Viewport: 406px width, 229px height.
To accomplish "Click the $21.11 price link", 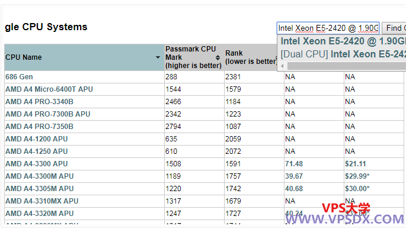I will 355,163.
